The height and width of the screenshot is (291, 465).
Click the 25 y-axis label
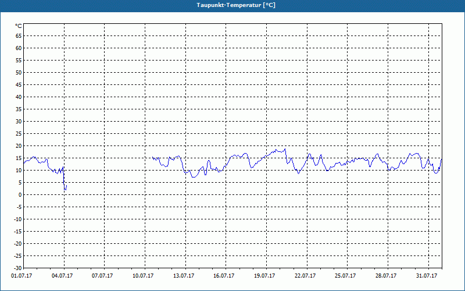coord(19,134)
